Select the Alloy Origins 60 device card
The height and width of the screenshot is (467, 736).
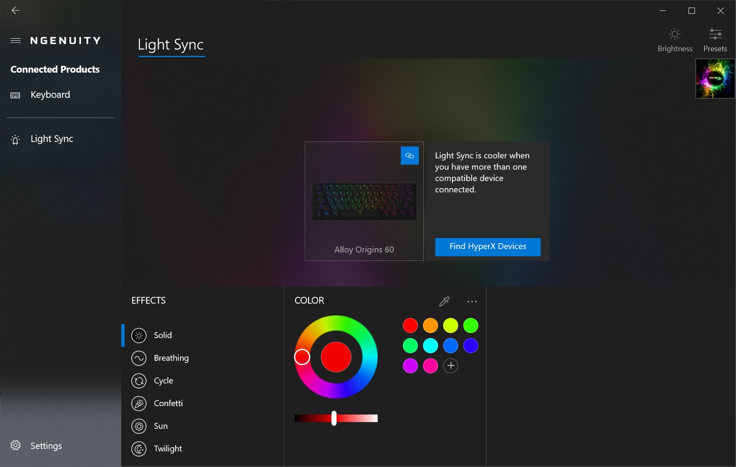coord(364,201)
